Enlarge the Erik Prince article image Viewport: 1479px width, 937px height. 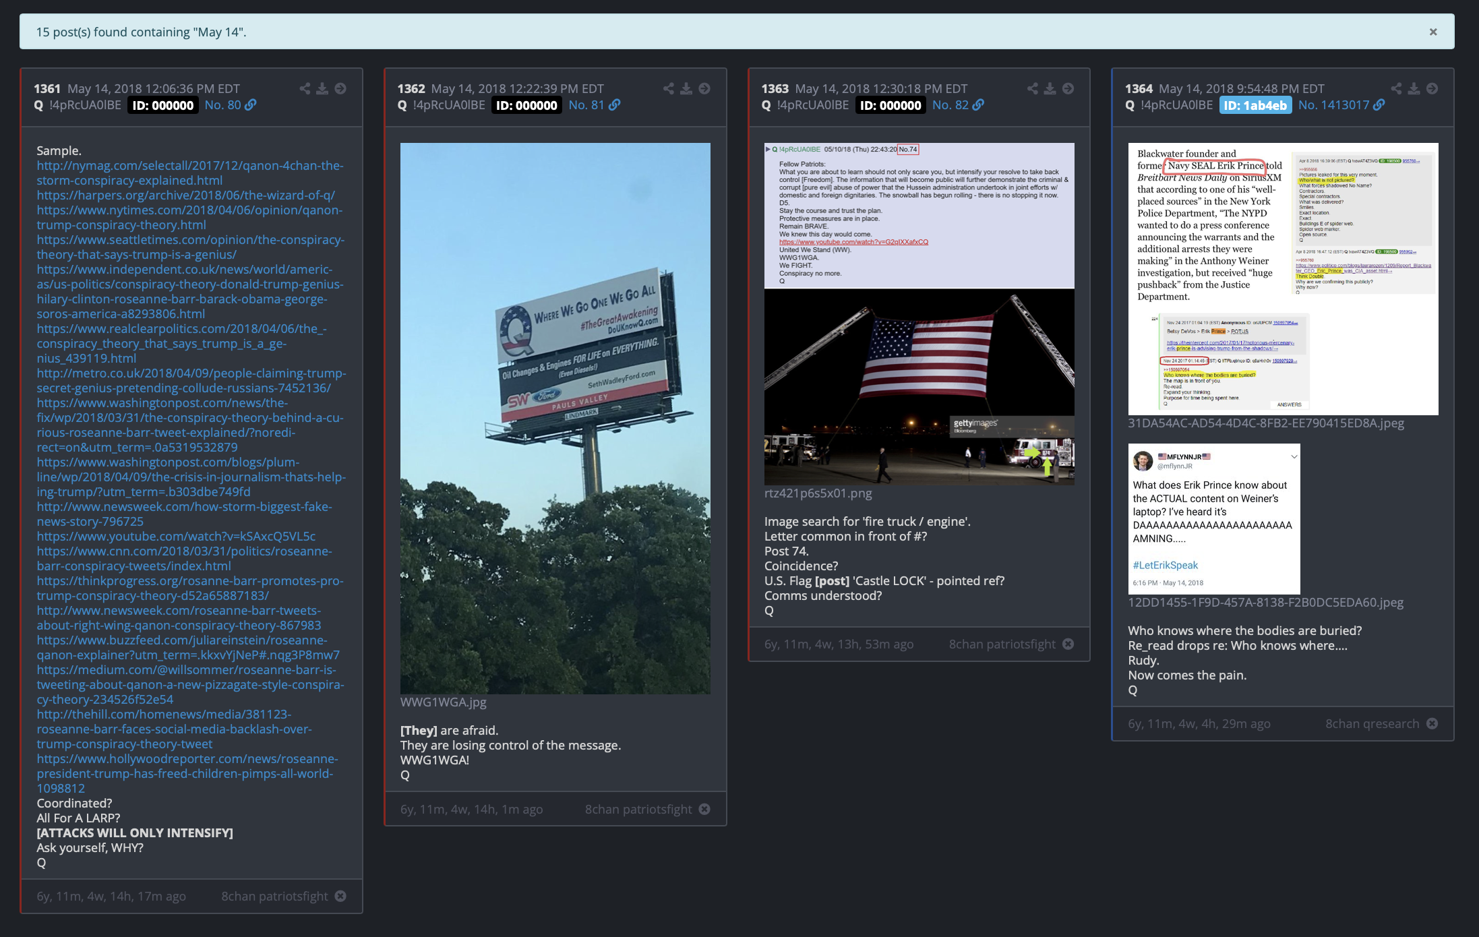[1283, 279]
